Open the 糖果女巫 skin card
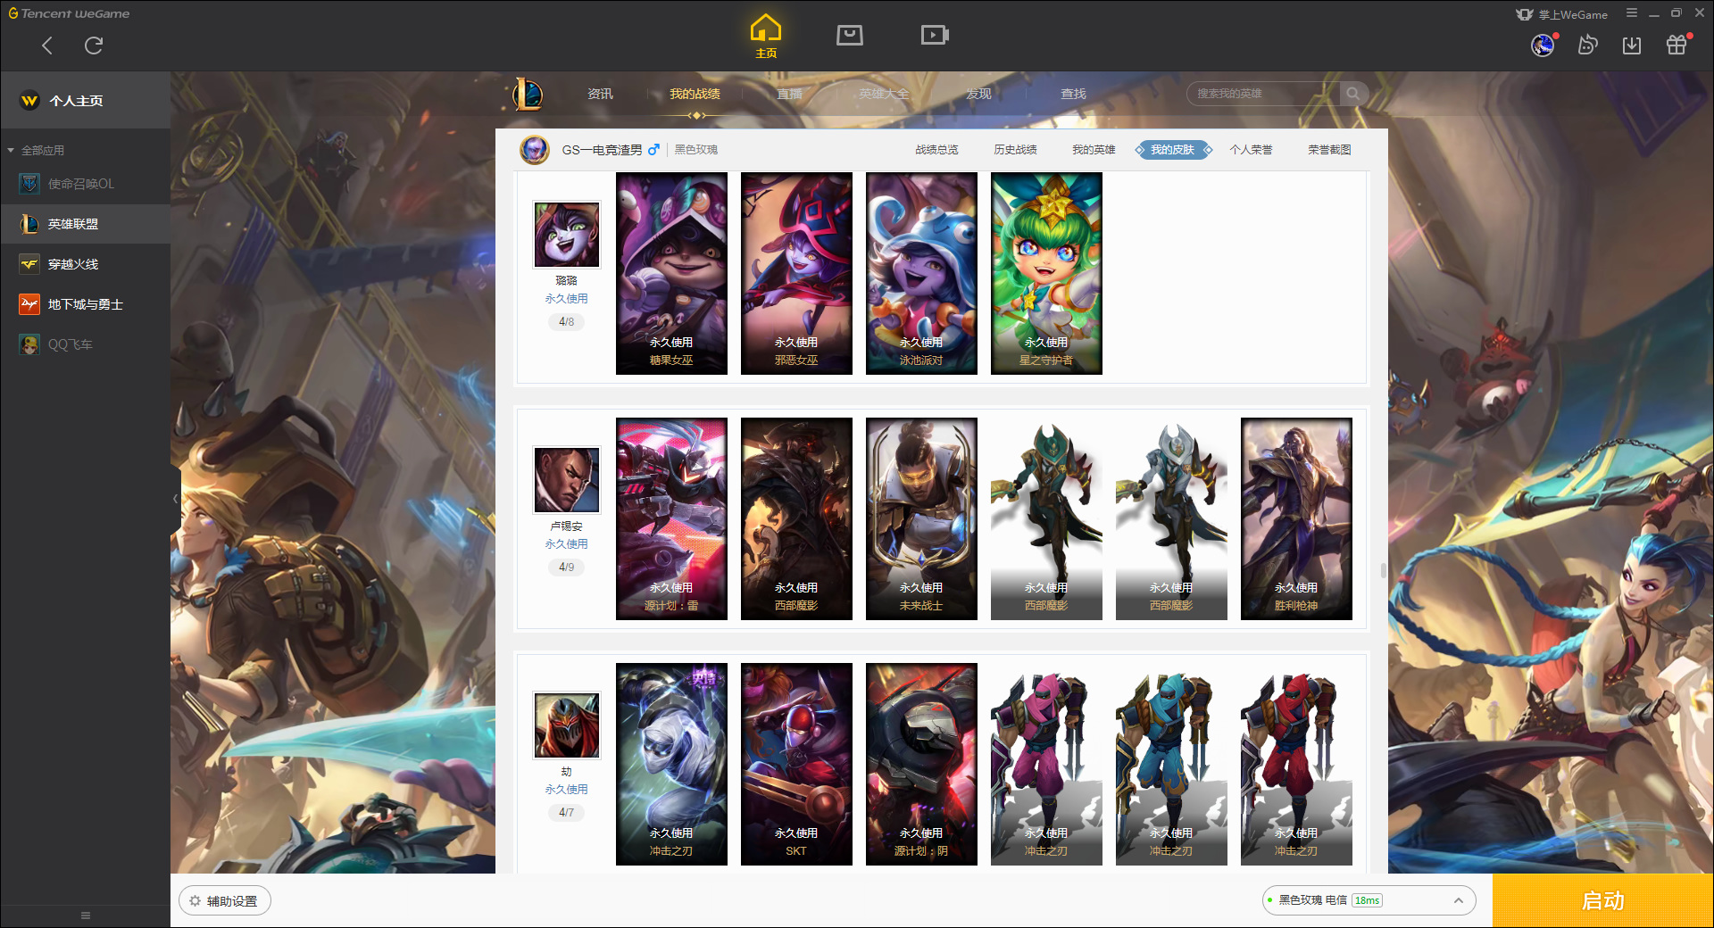 tap(671, 273)
